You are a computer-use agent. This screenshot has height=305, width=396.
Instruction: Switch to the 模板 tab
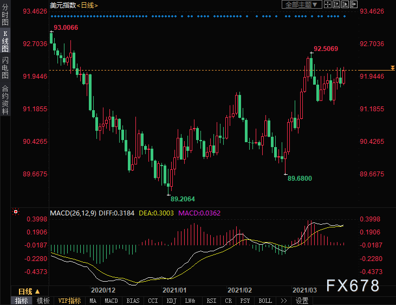click(43, 301)
